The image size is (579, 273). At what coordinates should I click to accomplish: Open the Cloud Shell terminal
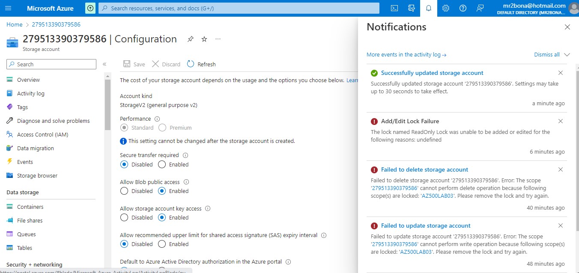[394, 8]
